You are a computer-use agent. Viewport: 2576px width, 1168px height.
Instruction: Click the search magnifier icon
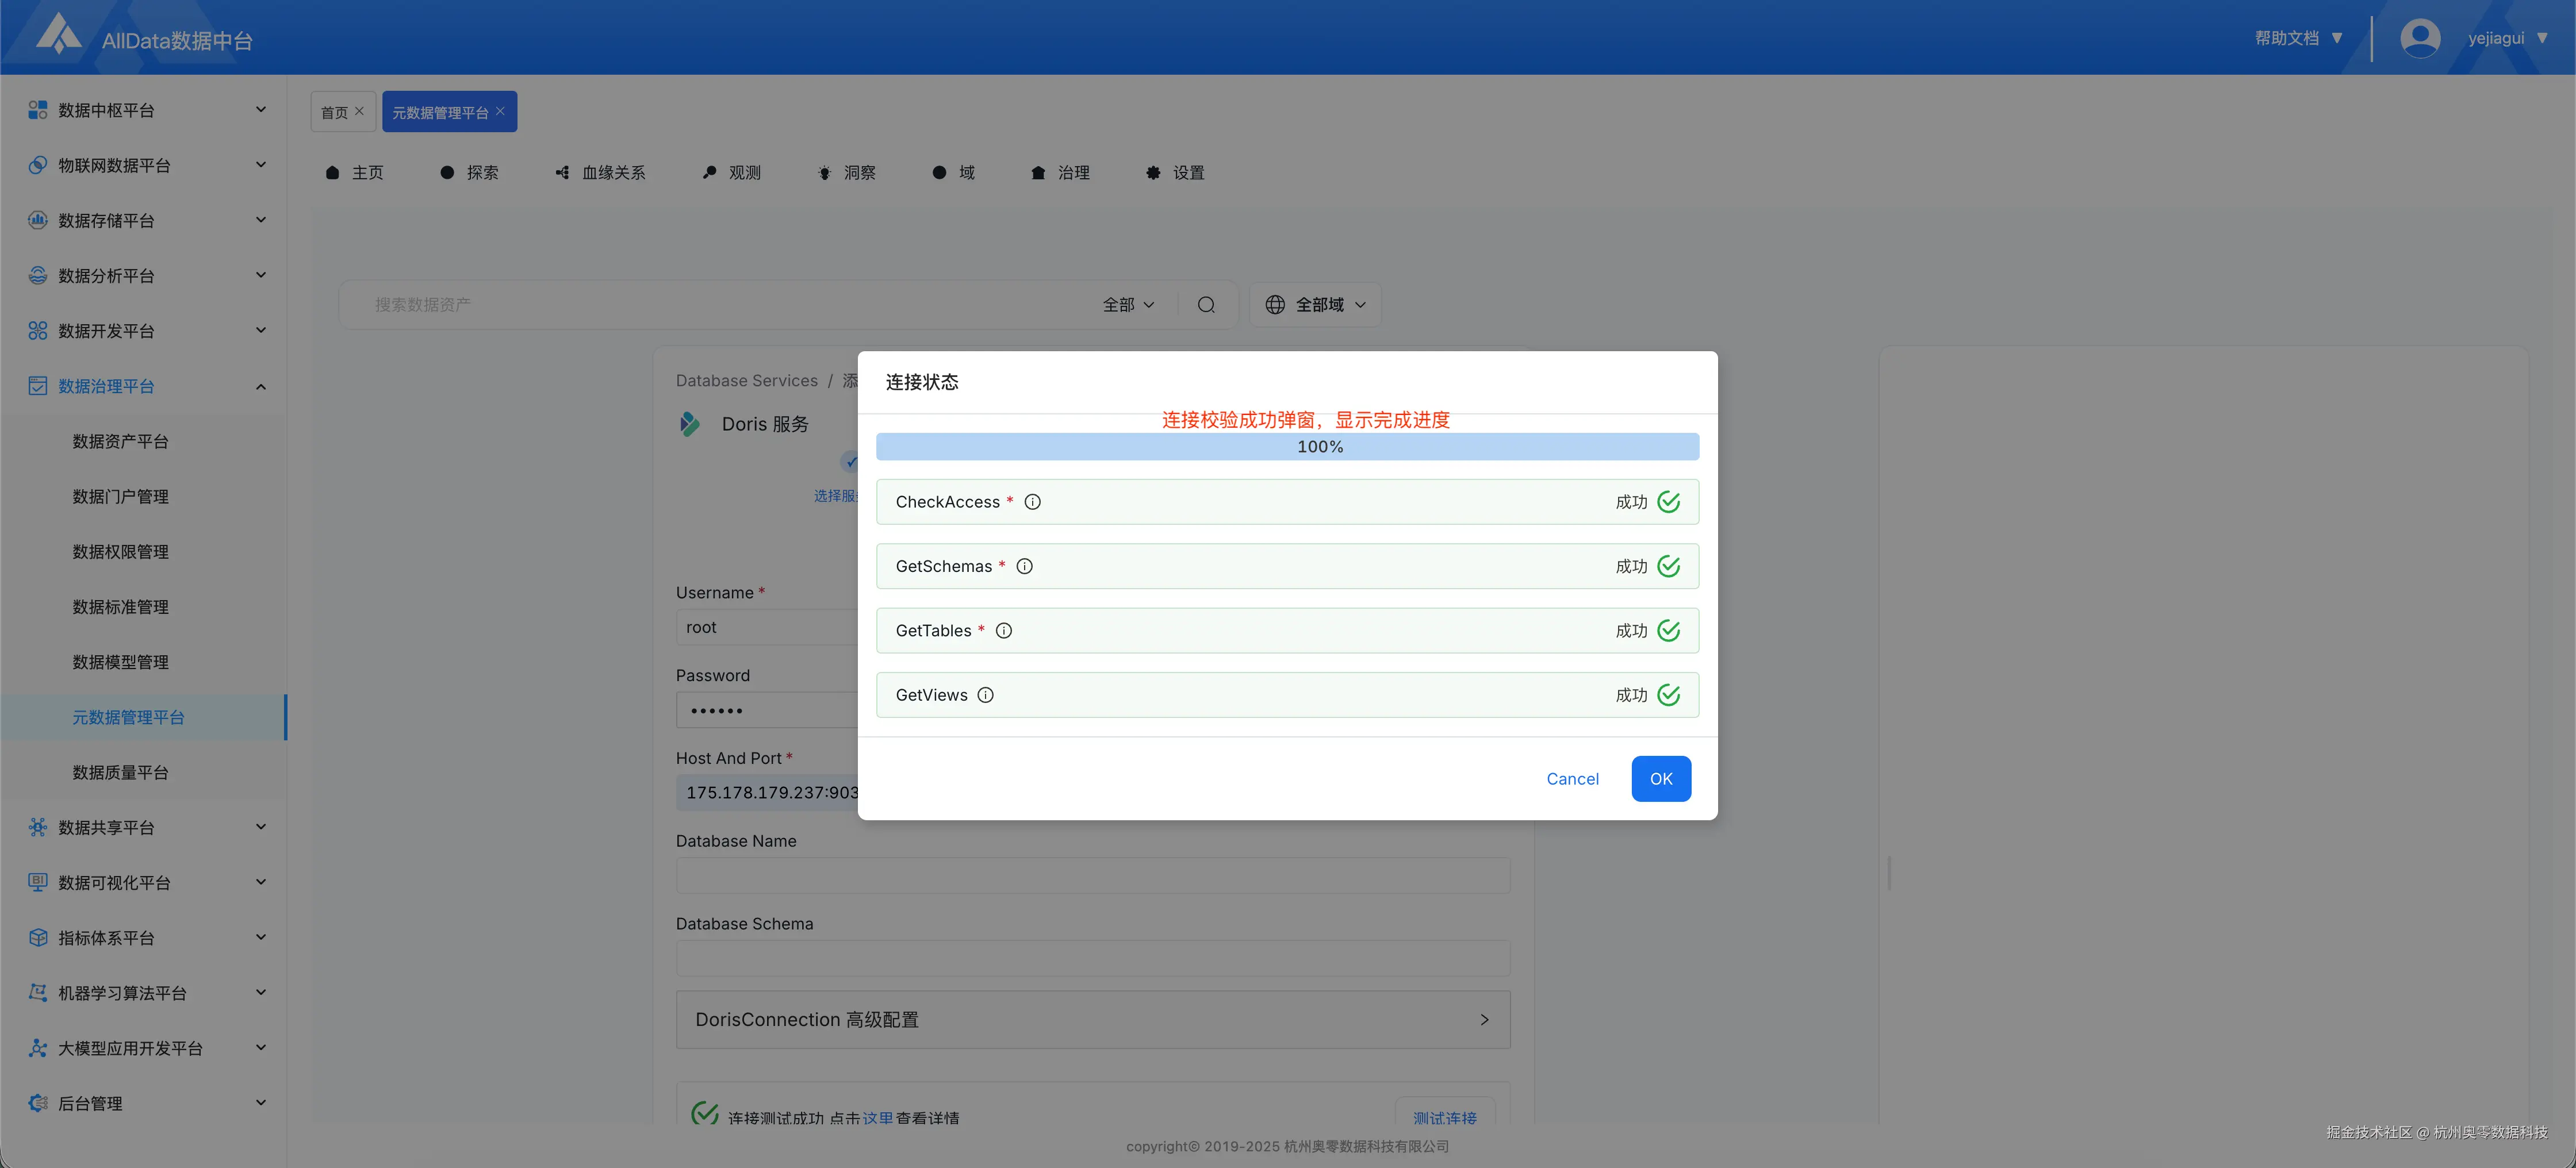tap(1206, 304)
